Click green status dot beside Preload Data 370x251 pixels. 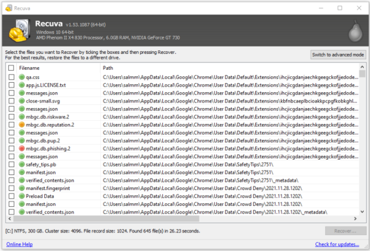tap(22, 196)
